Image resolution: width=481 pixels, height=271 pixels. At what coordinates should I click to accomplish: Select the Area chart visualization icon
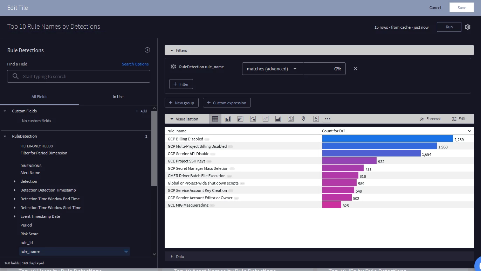click(278, 119)
